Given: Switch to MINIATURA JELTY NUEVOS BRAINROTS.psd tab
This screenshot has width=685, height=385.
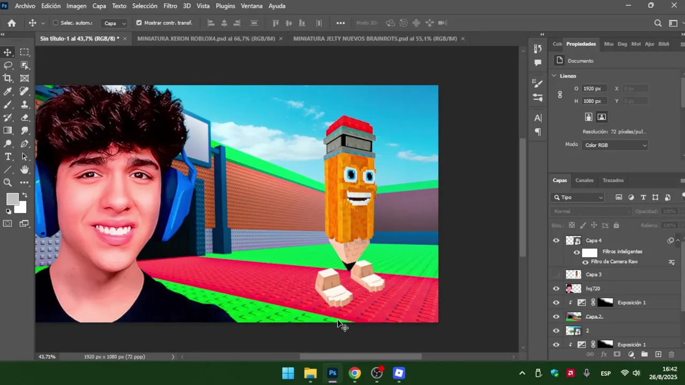Looking at the screenshot, I should pos(375,38).
